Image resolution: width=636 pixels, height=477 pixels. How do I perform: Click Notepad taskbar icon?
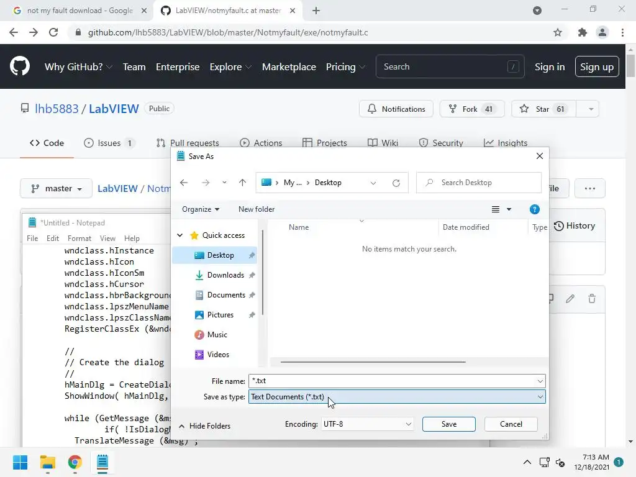(102, 462)
